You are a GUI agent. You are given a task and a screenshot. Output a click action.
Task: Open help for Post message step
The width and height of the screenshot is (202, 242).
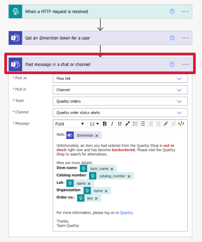172,64
